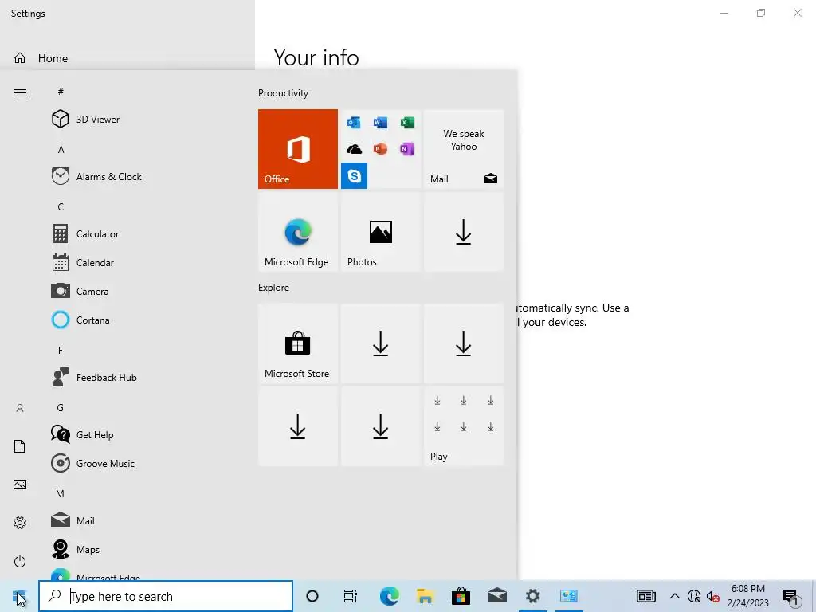
Task: Open the Microsoft Store tile
Action: pyautogui.click(x=298, y=343)
